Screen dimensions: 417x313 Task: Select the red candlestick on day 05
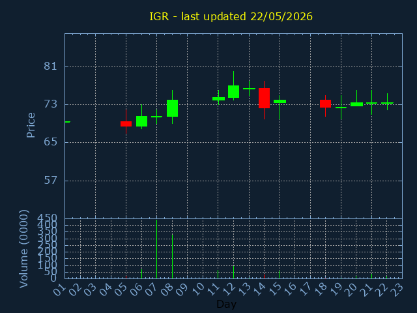click(126, 124)
